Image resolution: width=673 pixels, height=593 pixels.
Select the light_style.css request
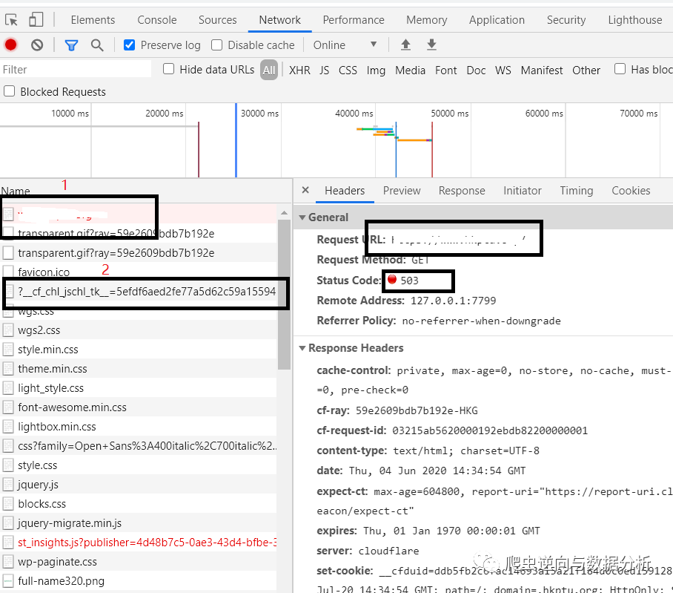pyautogui.click(x=138, y=388)
